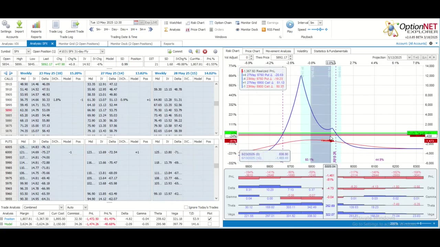Click the account status circle indicator
The width and height of the screenshot is (440, 247).
point(431,44)
